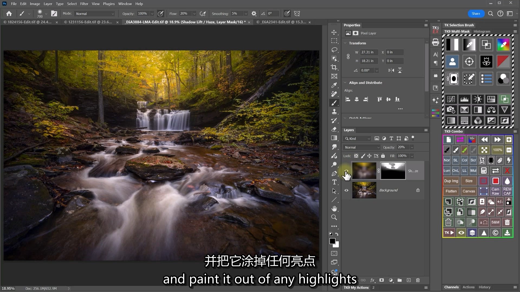This screenshot has height=292, width=520.
Task: Click the foreground color swatch
Action: (x=332, y=241)
